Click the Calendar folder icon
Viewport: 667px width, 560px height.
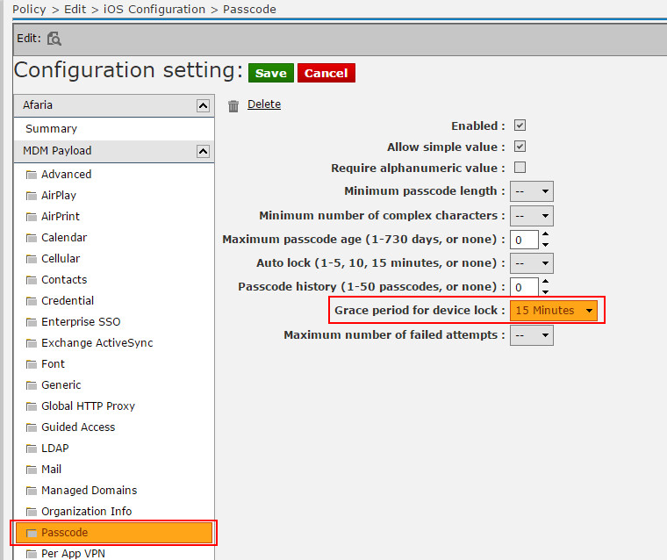click(31, 238)
